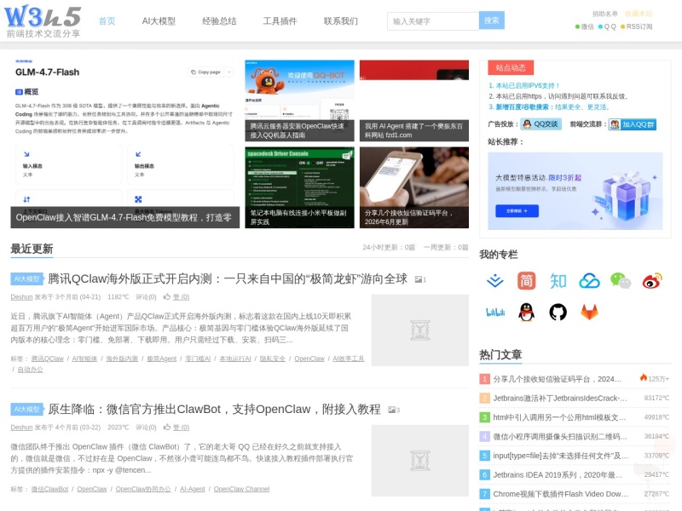Open the SMS verification platforms thumbnail

414,187
